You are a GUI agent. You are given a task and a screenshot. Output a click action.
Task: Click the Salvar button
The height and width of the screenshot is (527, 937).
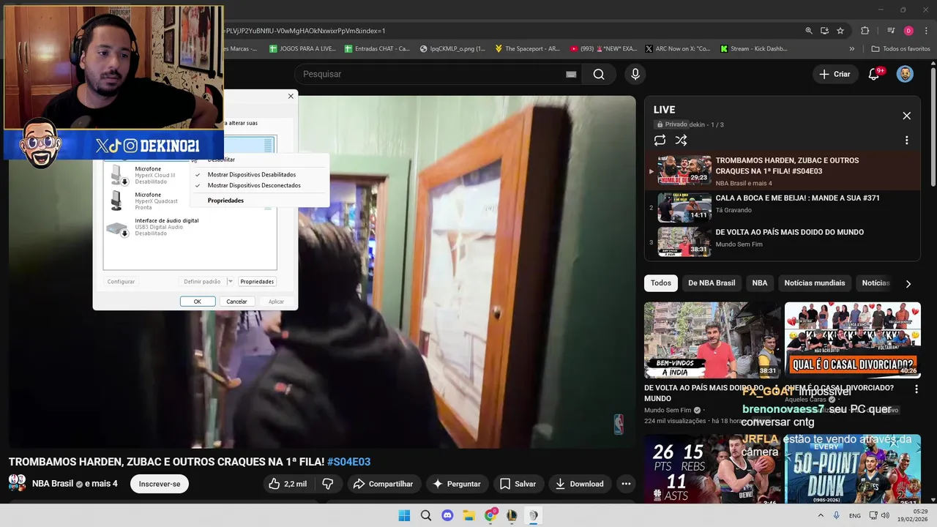point(518,484)
